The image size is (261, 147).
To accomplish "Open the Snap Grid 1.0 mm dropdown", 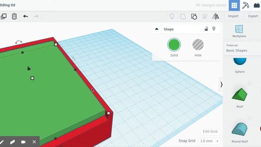I will coord(209,141).
